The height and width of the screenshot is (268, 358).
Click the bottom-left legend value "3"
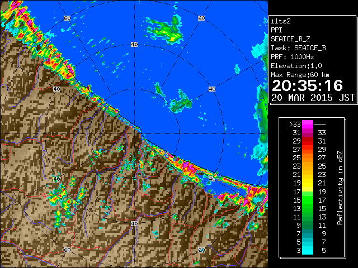pyautogui.click(x=299, y=251)
